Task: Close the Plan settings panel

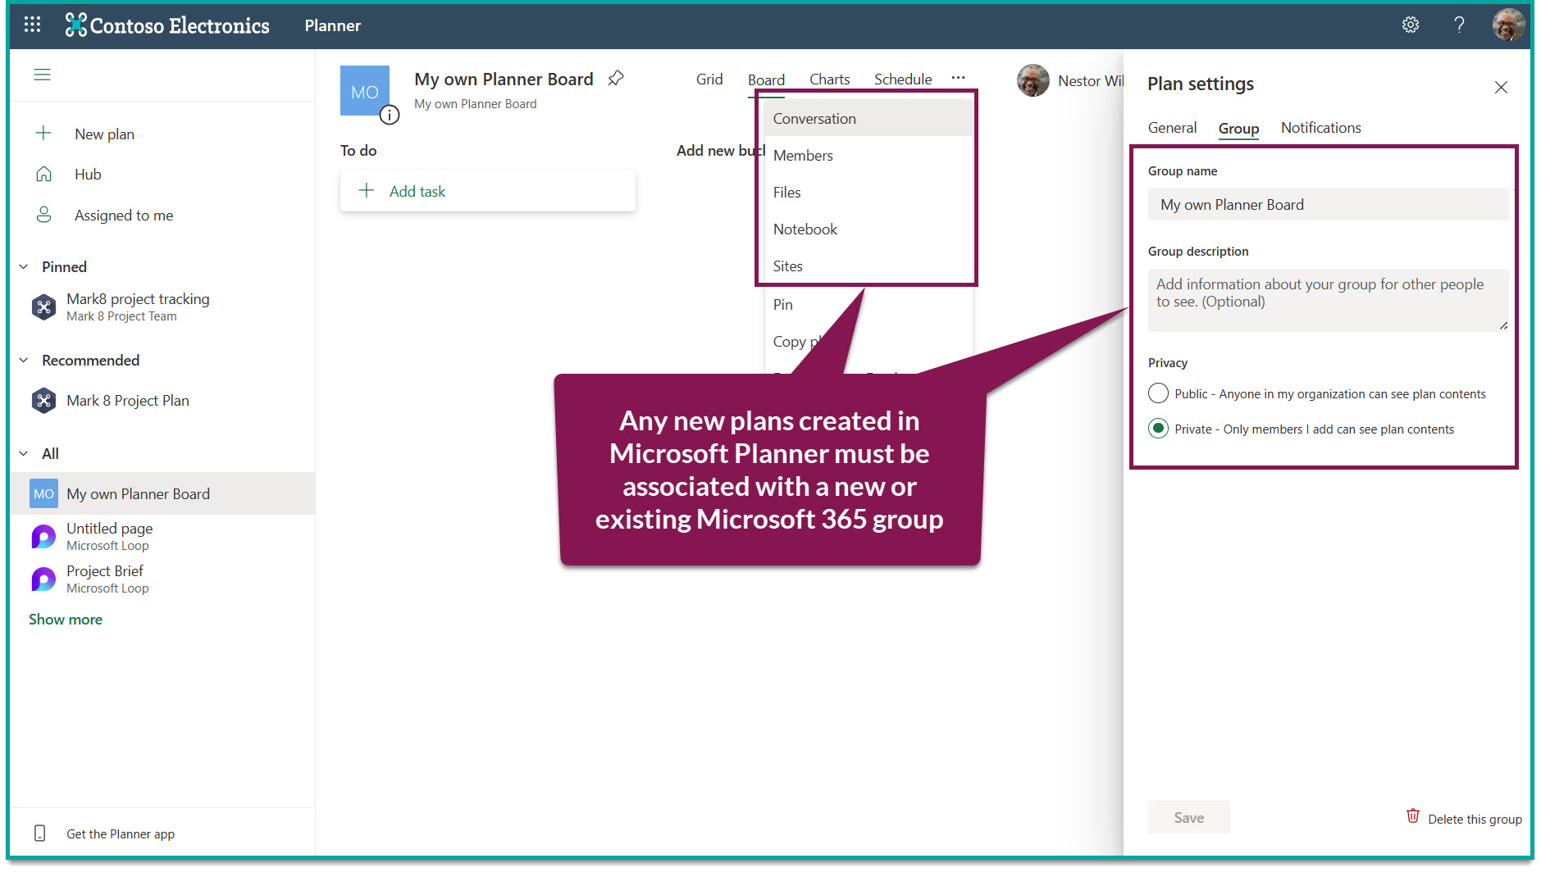Action: [1501, 87]
